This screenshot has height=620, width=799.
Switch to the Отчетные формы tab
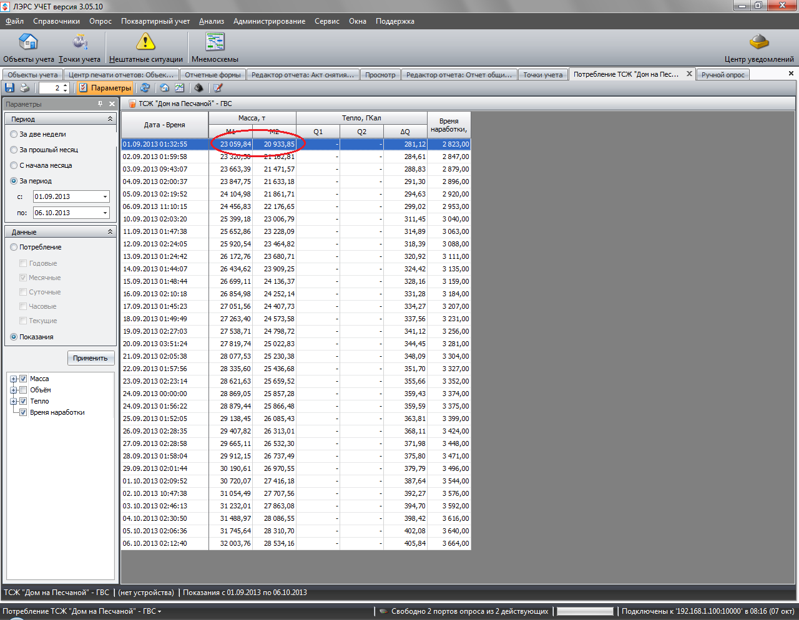tap(213, 75)
